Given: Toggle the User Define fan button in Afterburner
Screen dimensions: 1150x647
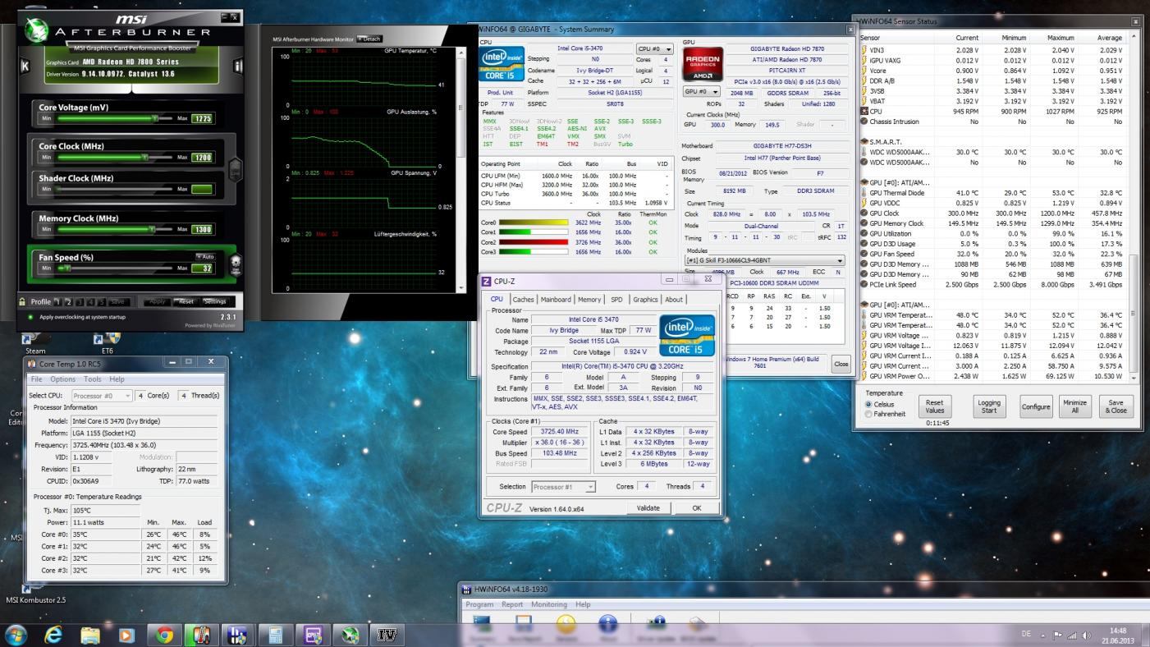Looking at the screenshot, I should [236, 264].
